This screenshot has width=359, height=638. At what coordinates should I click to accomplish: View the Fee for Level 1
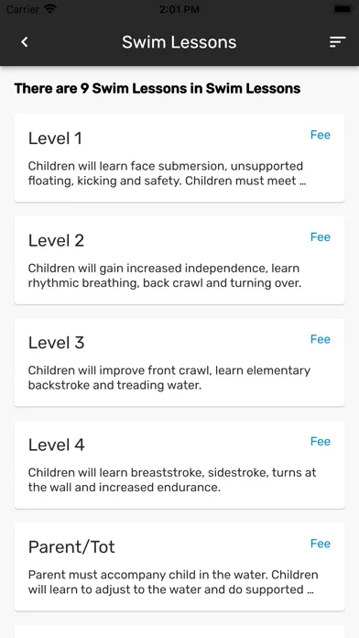coord(321,135)
